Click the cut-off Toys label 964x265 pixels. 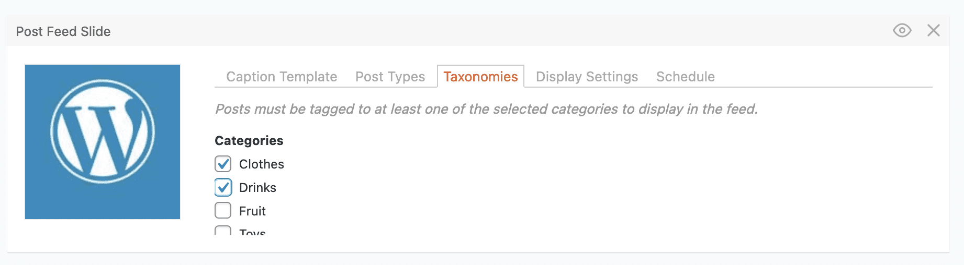click(252, 232)
